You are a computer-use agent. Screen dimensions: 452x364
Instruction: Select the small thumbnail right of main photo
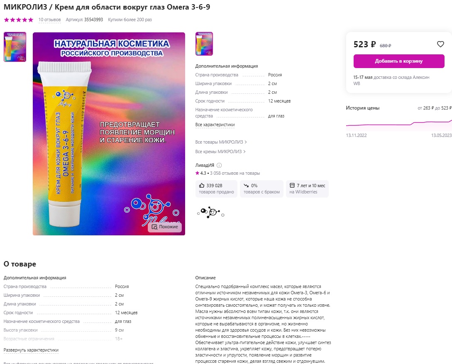tap(204, 44)
